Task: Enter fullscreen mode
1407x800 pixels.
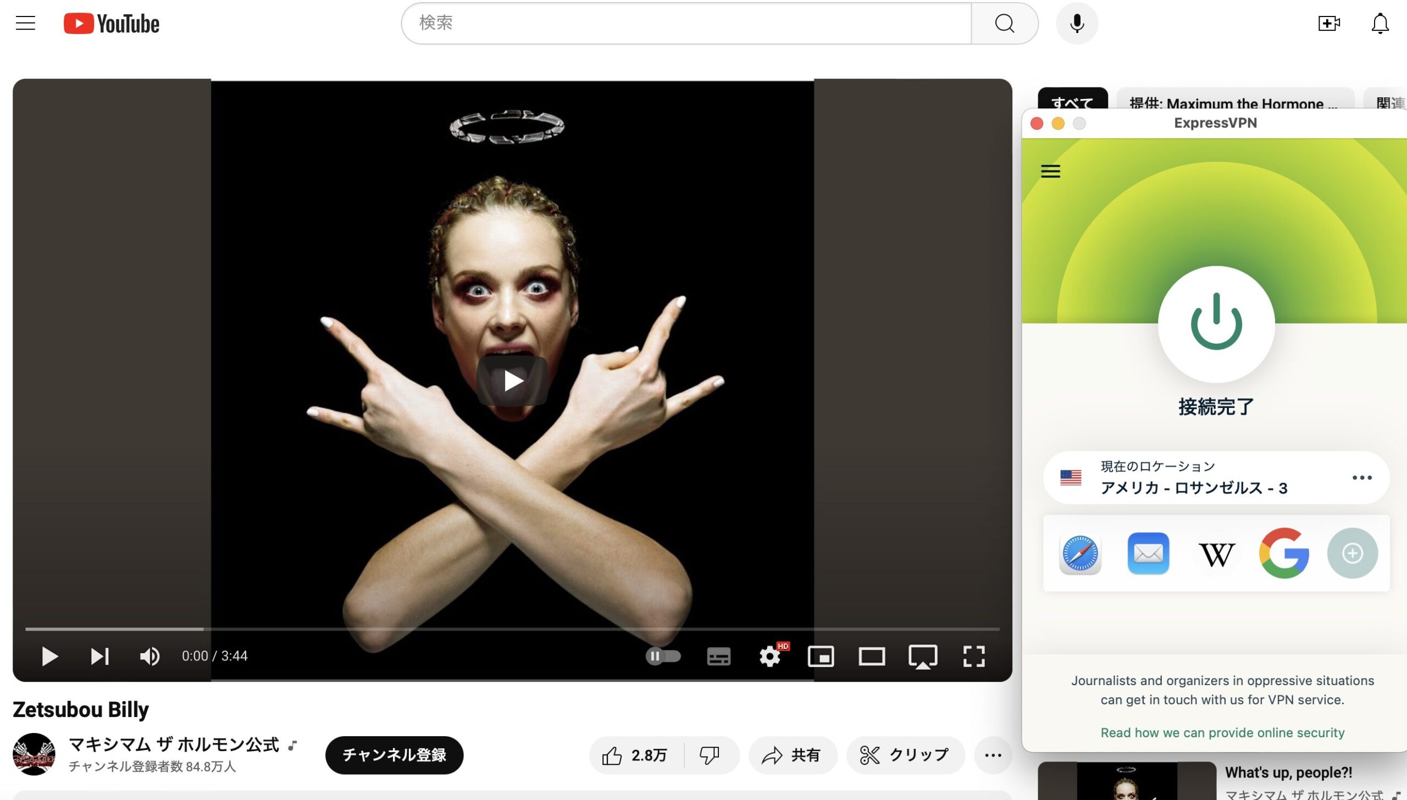Action: coord(974,656)
